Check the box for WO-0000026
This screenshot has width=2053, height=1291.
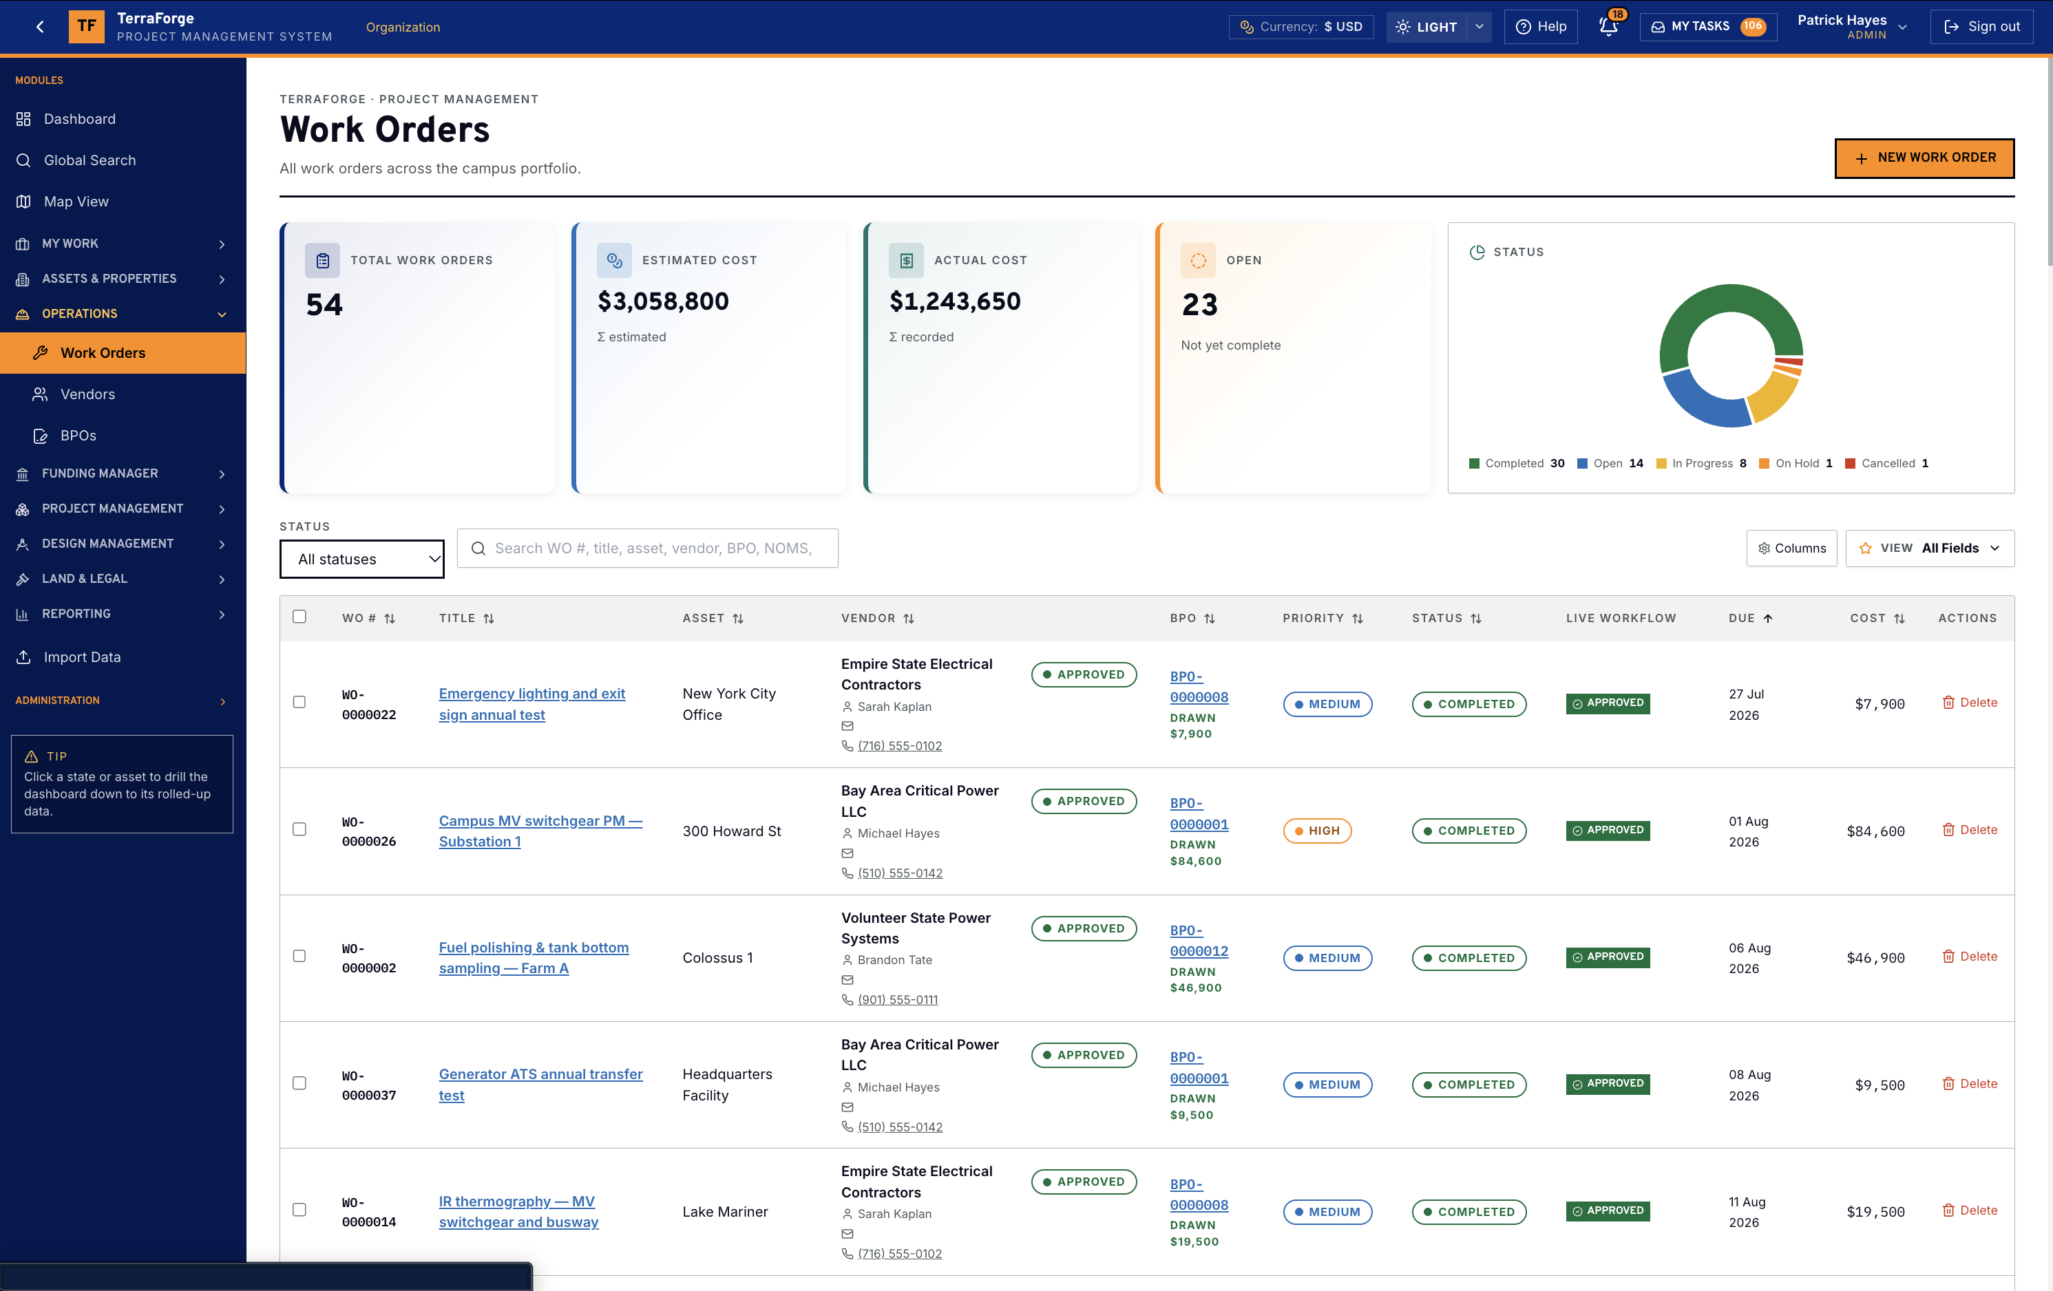pos(299,829)
